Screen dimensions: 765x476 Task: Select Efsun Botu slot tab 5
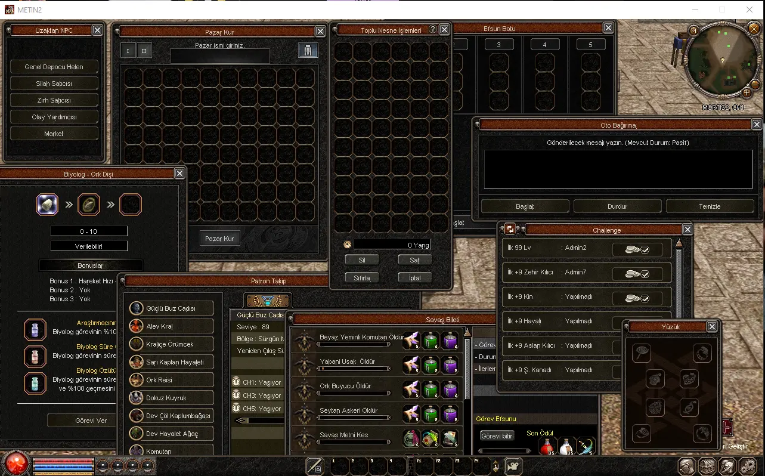pos(590,45)
